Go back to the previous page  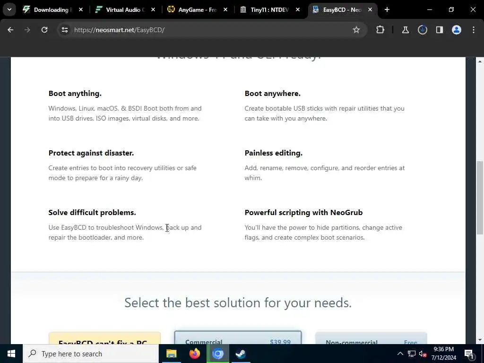pyautogui.click(x=10, y=30)
